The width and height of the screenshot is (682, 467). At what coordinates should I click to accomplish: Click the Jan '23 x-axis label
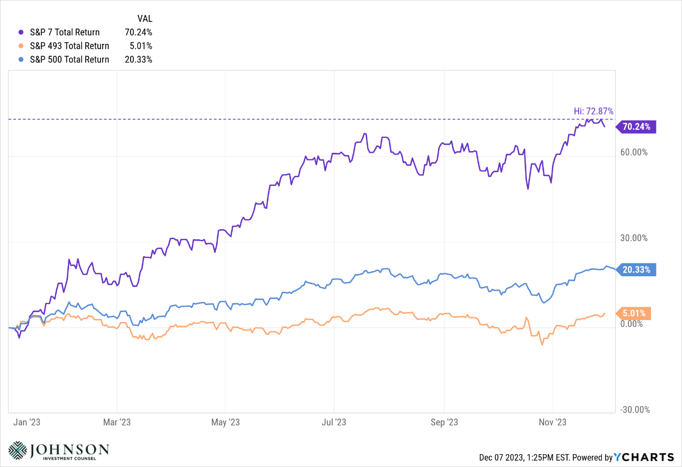tap(28, 422)
